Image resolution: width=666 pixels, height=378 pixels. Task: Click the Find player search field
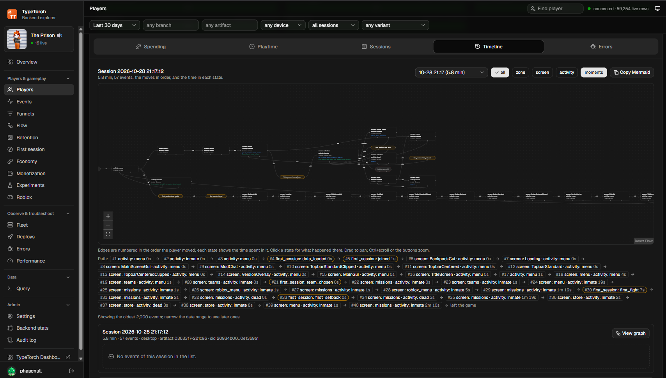pos(555,9)
